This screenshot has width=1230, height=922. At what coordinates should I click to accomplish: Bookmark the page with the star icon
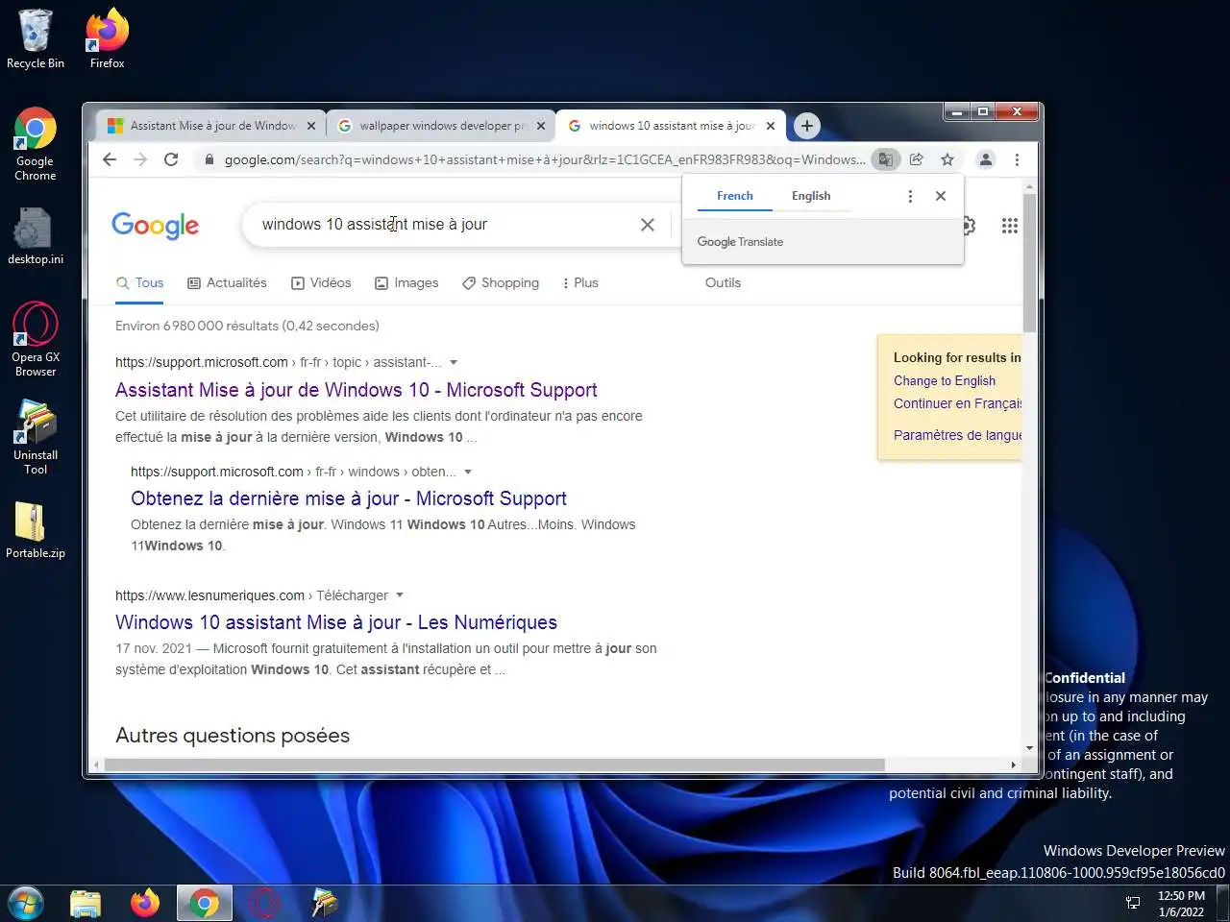point(947,159)
